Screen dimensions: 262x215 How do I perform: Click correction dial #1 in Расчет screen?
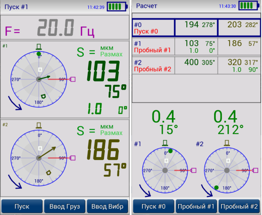[x=165, y=171]
